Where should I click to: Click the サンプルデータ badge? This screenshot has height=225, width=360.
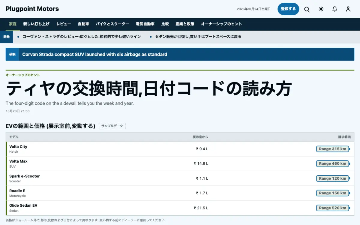pos(112,126)
